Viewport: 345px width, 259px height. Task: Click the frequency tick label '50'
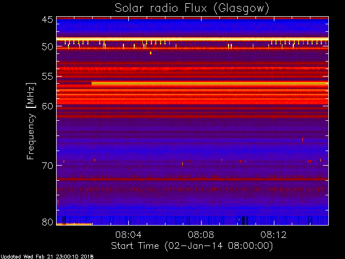pos(47,46)
